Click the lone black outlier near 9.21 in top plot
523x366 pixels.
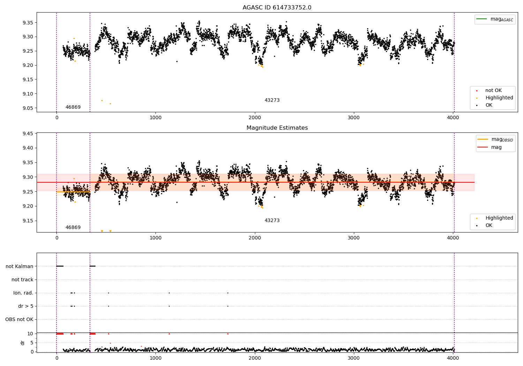pos(177,61)
